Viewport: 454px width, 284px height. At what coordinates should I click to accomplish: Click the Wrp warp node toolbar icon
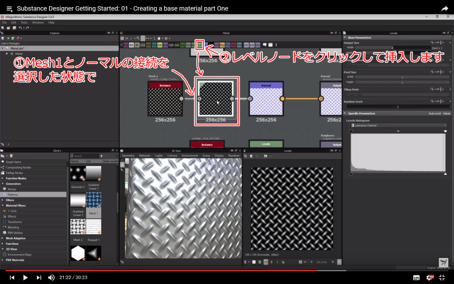click(x=239, y=45)
